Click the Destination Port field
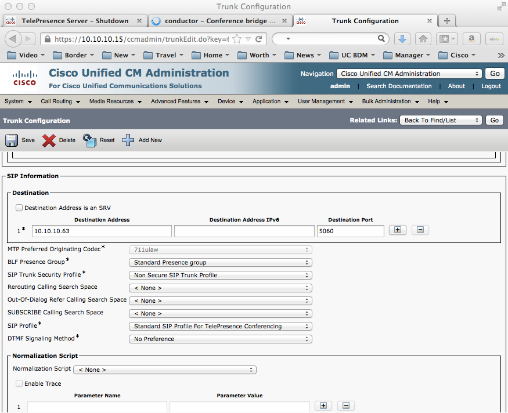508x413 pixels. [x=351, y=231]
